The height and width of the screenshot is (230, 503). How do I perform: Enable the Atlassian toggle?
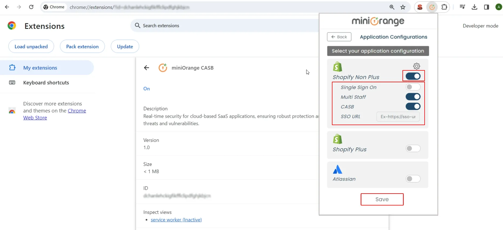(x=413, y=178)
